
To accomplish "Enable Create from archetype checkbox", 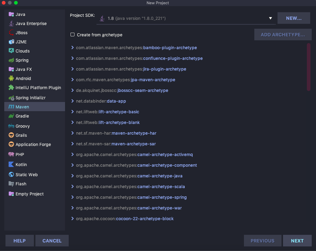I will 73,35.
